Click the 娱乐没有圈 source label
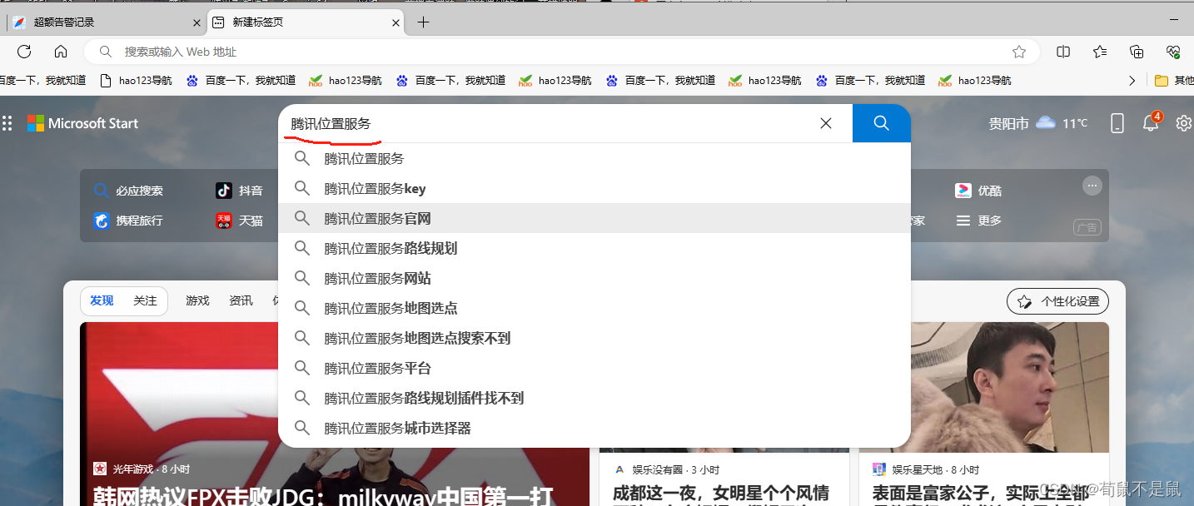This screenshot has height=506, width=1194. (x=657, y=469)
